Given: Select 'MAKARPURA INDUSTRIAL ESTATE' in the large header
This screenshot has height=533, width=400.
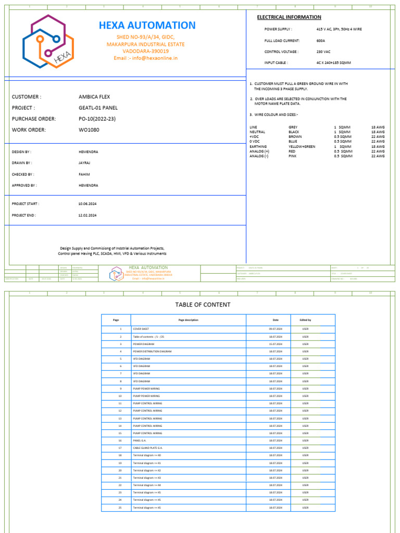Looking at the screenshot, I should click(x=146, y=44).
